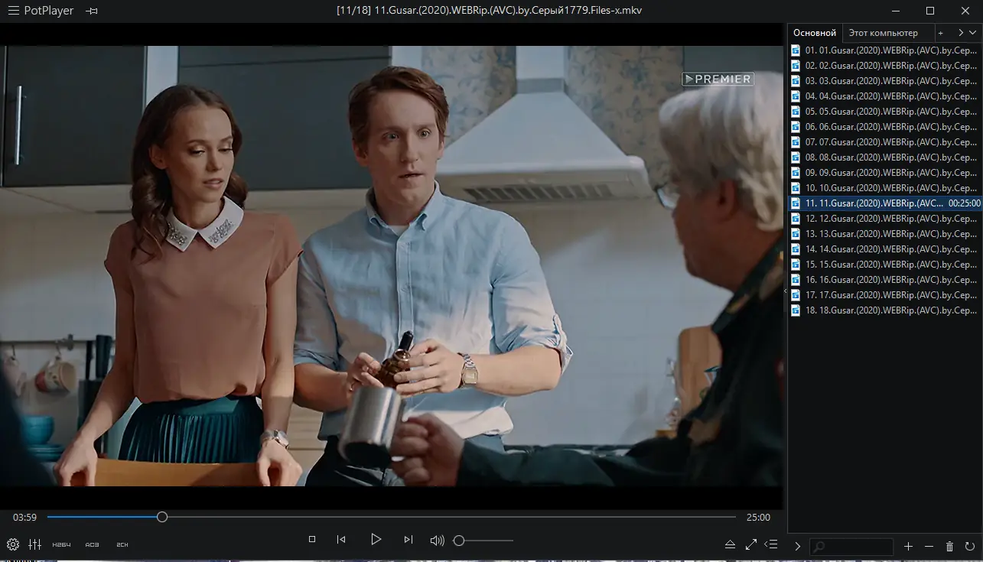Click the circular arrow icon in the playlist toolbar
Image resolution: width=983 pixels, height=562 pixels.
point(970,546)
